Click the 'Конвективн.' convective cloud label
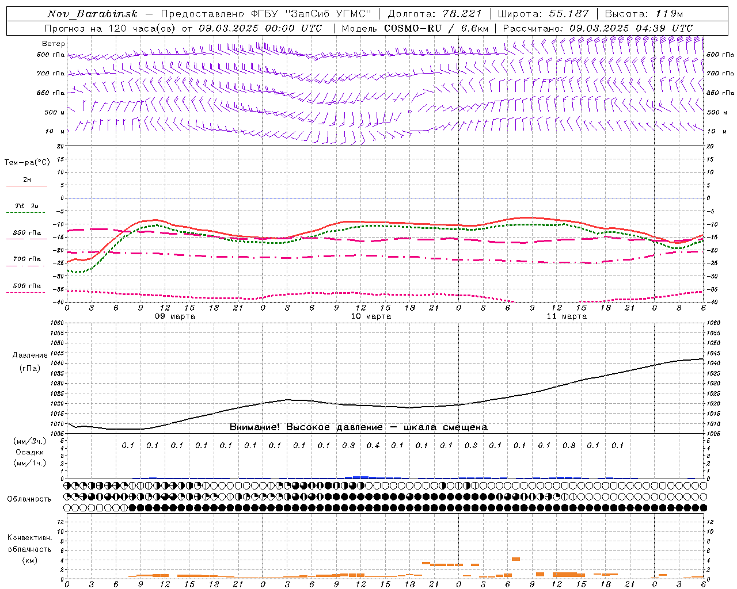 [29, 538]
